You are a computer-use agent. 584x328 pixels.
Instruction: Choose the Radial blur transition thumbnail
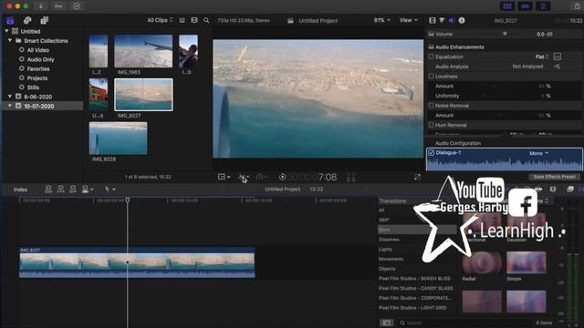coord(482,262)
